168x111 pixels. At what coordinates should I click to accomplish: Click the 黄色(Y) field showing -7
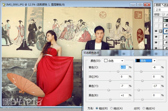coord(124,86)
